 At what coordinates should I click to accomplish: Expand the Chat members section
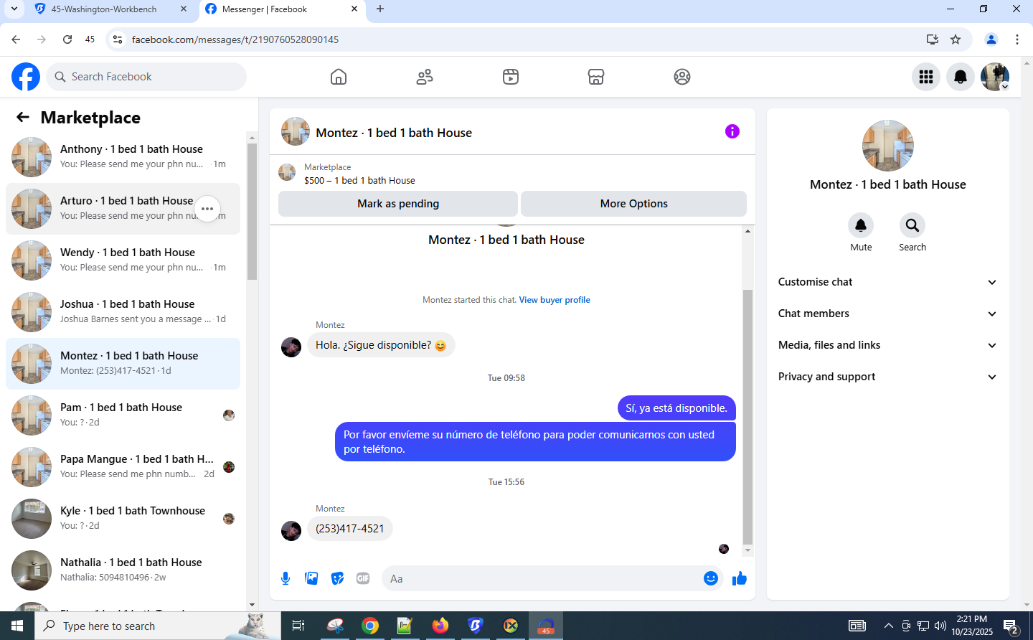(x=888, y=314)
